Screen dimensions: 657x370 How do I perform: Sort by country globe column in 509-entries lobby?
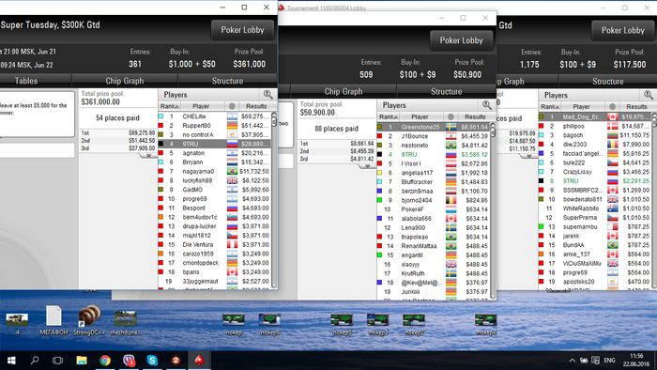[451, 116]
